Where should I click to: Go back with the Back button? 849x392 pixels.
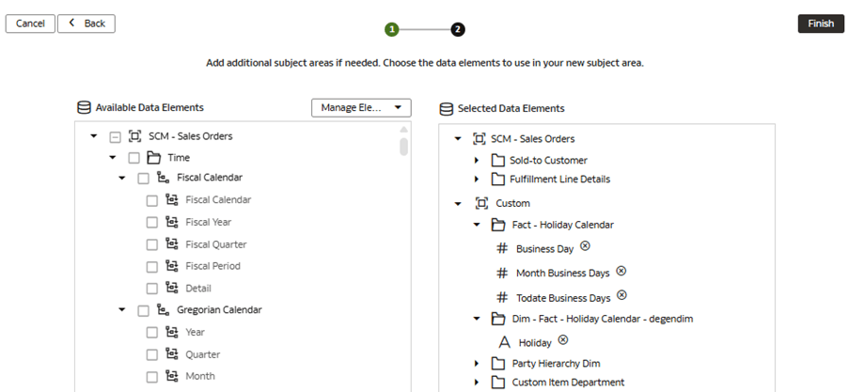[x=86, y=24]
